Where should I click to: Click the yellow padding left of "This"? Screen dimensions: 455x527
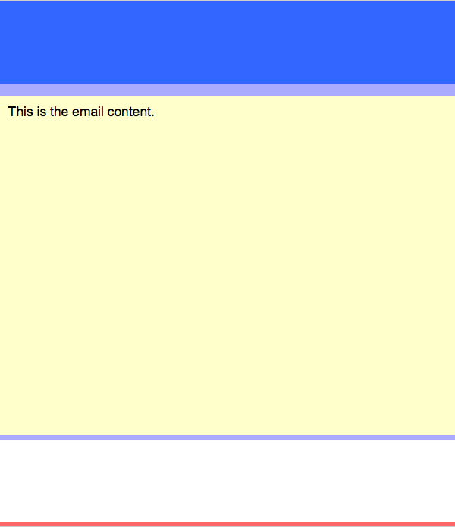pos(4,112)
